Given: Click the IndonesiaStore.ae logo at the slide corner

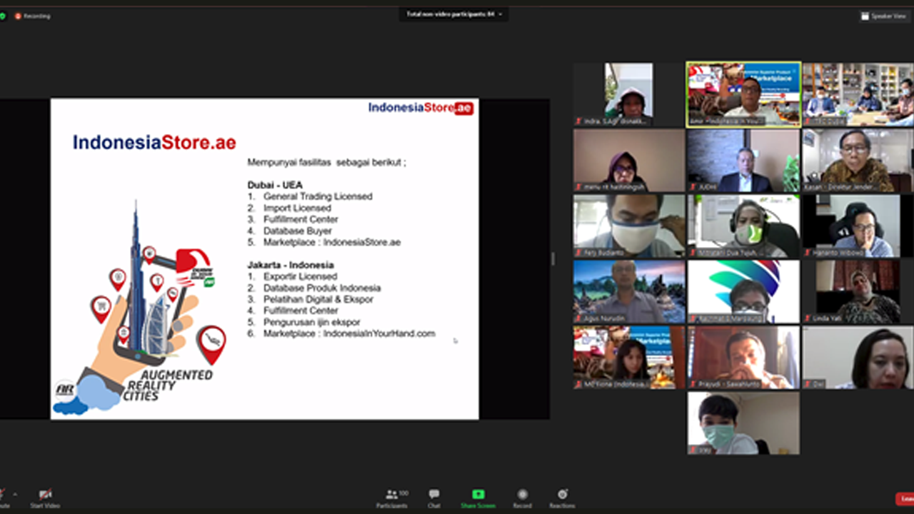Looking at the screenshot, I should click(x=421, y=108).
